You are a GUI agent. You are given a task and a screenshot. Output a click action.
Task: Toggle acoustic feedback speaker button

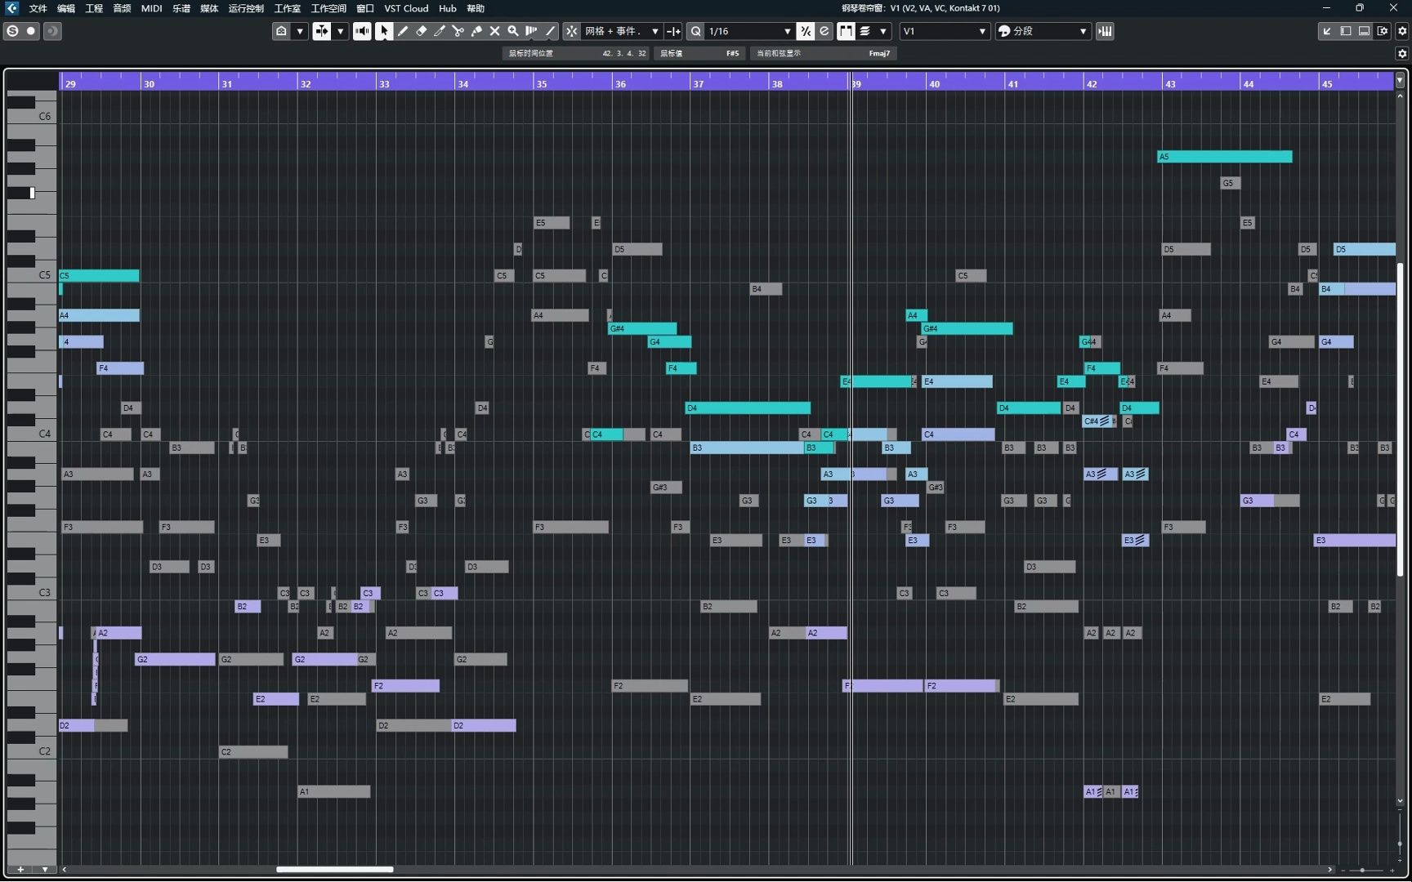click(362, 31)
